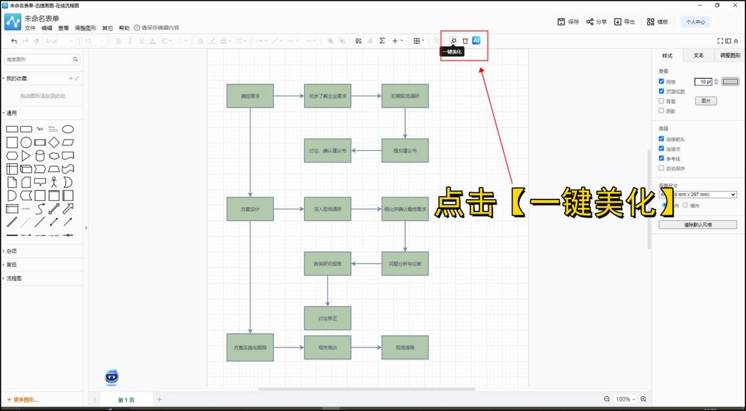746x411 pixels.
Task: Click the 清除默认风格 button
Action: (x=698, y=224)
